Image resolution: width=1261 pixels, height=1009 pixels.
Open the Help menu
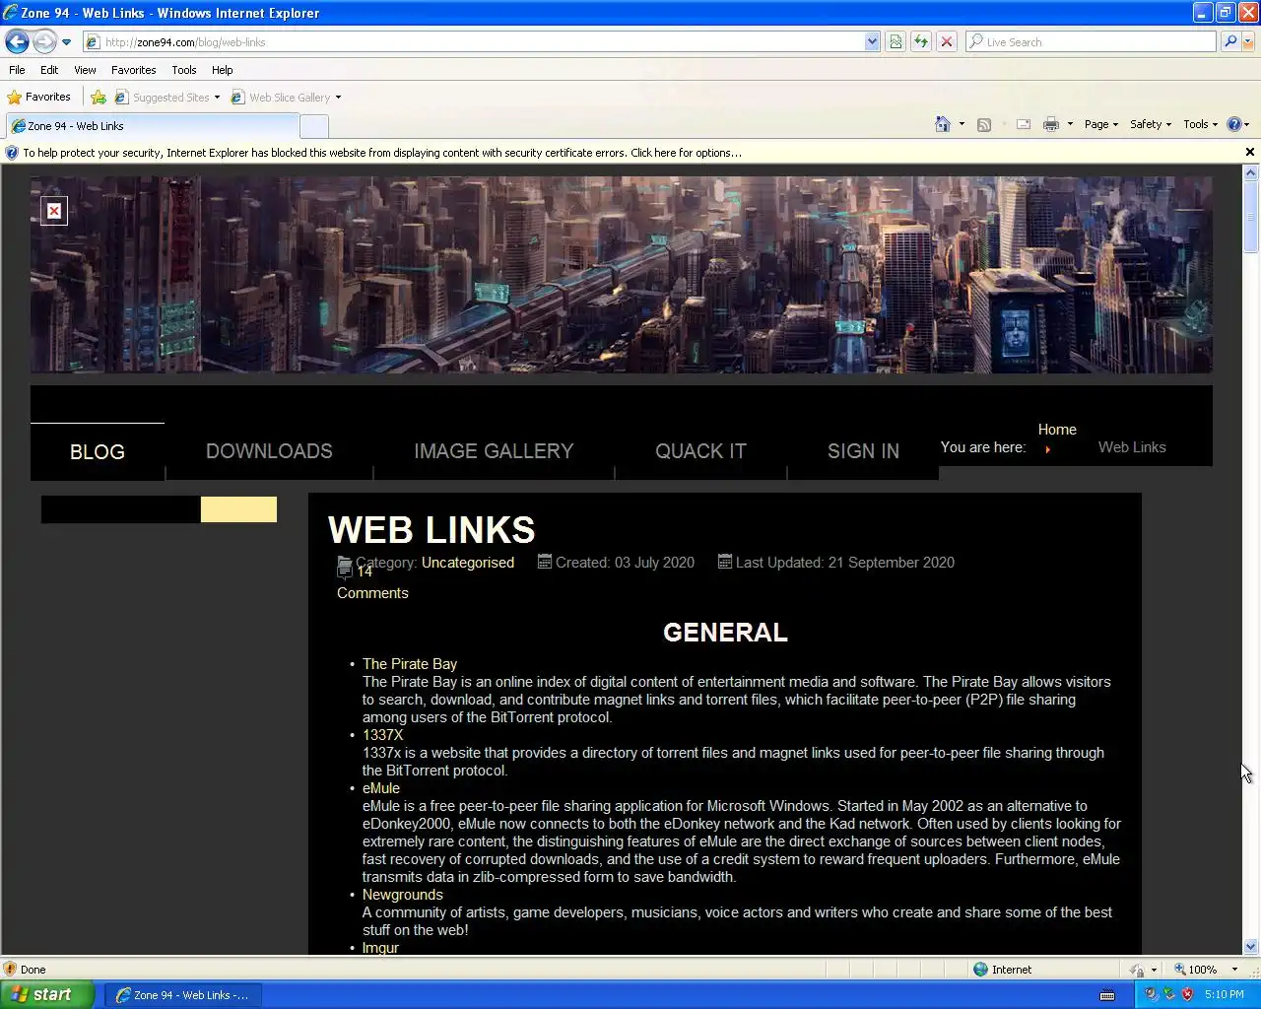(222, 70)
